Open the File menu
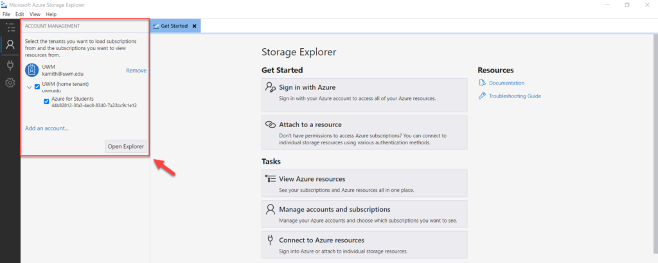Viewport: 658px width, 263px height. coord(6,14)
